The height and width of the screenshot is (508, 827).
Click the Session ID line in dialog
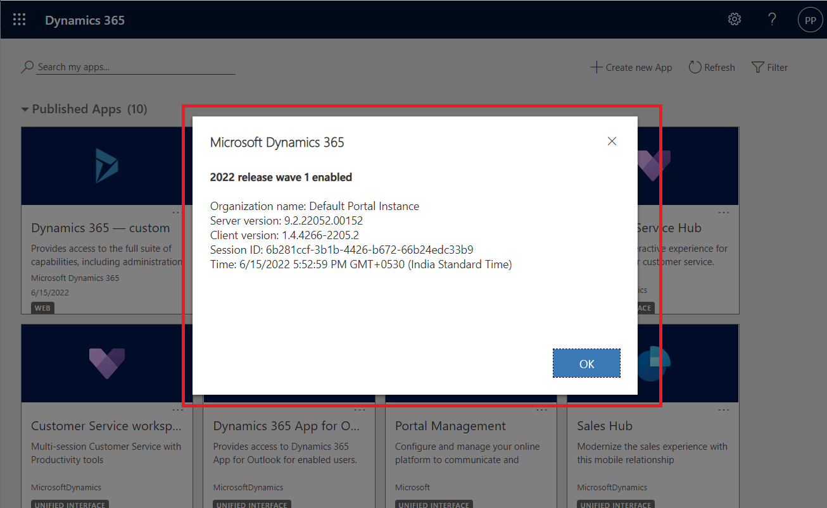pyautogui.click(x=341, y=249)
